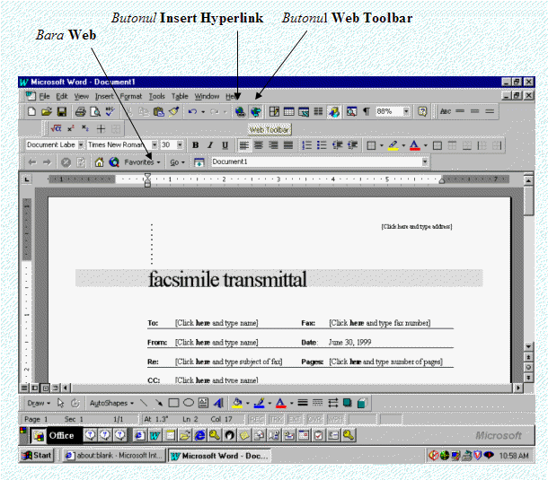Expand the highlight color dropdown arrow
This screenshot has width=548, height=480.
click(403, 145)
